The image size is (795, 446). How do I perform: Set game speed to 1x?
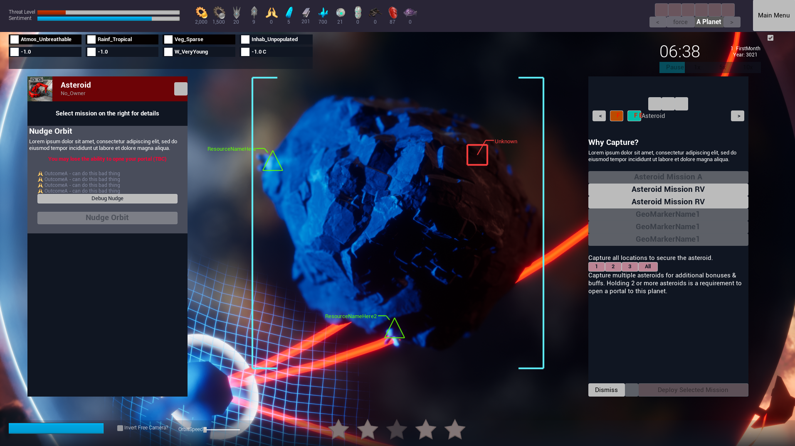(697, 67)
